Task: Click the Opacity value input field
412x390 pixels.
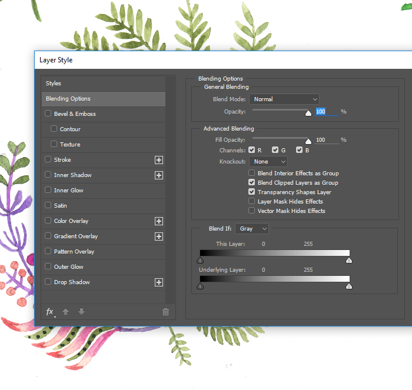Action: pos(325,112)
